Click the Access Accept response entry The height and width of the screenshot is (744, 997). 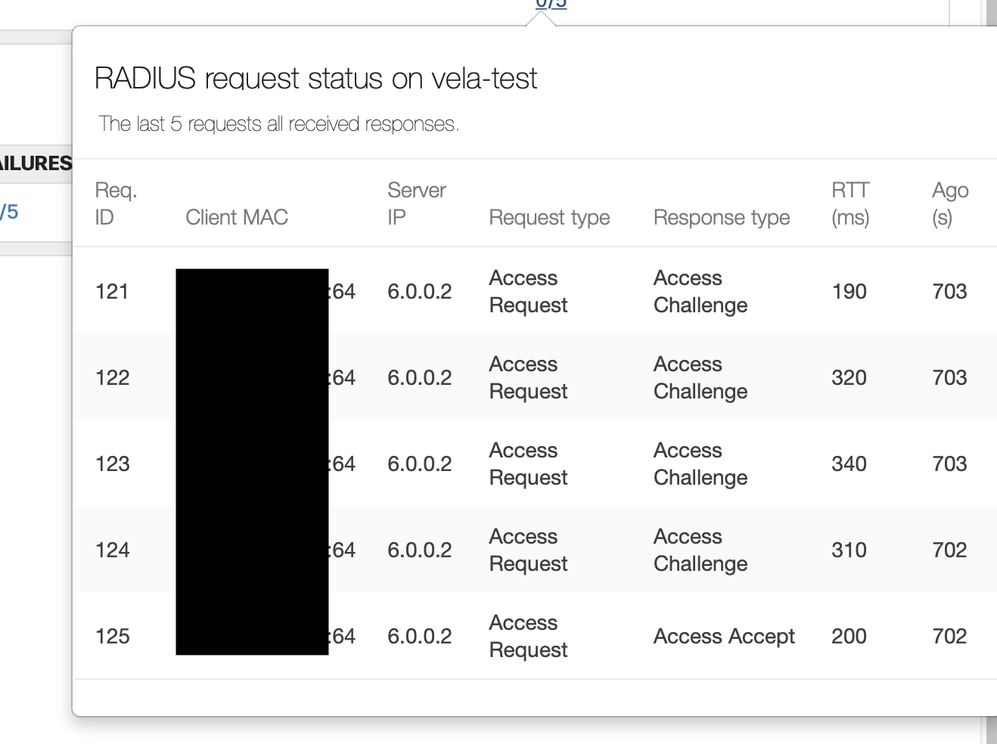[x=724, y=637]
